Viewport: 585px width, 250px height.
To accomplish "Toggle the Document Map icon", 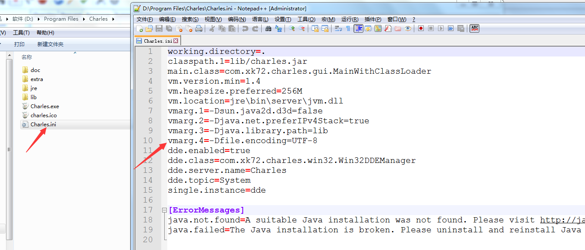I will (x=378, y=28).
